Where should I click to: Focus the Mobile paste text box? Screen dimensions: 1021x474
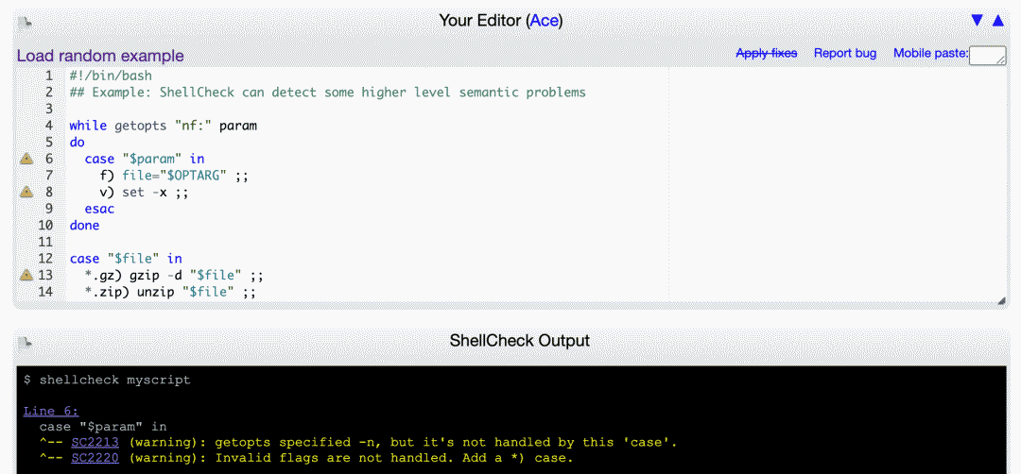pyautogui.click(x=988, y=56)
